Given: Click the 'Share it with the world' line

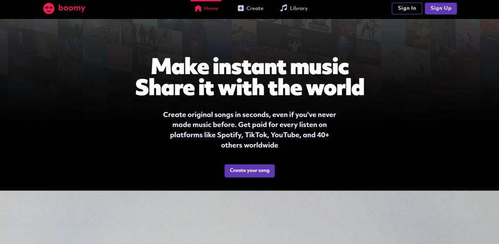Looking at the screenshot, I should tap(250, 87).
